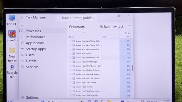Image resolution: width=182 pixels, height=102 pixels.
Task: Toggle the hamburger navigation menu
Action: tap(22, 25)
